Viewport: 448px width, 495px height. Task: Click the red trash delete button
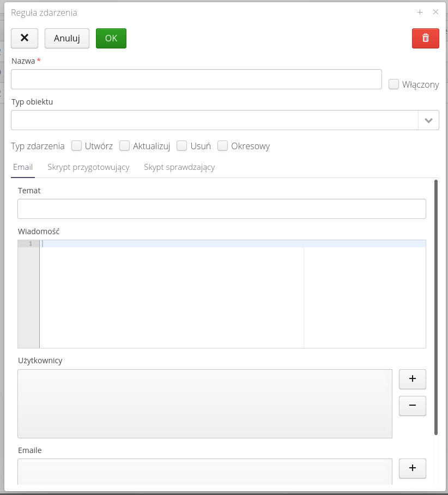(425, 38)
